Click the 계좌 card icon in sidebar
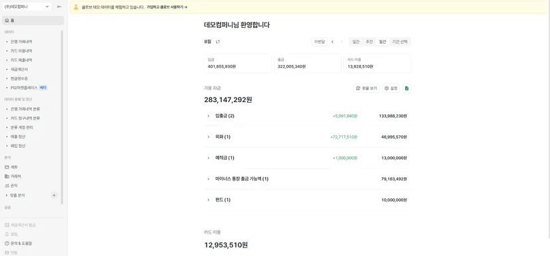Screen dimensions: 550x256 coord(7,167)
